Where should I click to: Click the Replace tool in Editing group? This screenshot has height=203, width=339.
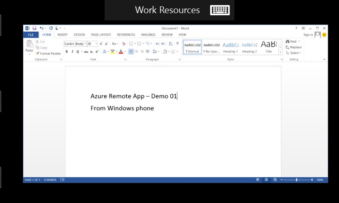(x=293, y=47)
